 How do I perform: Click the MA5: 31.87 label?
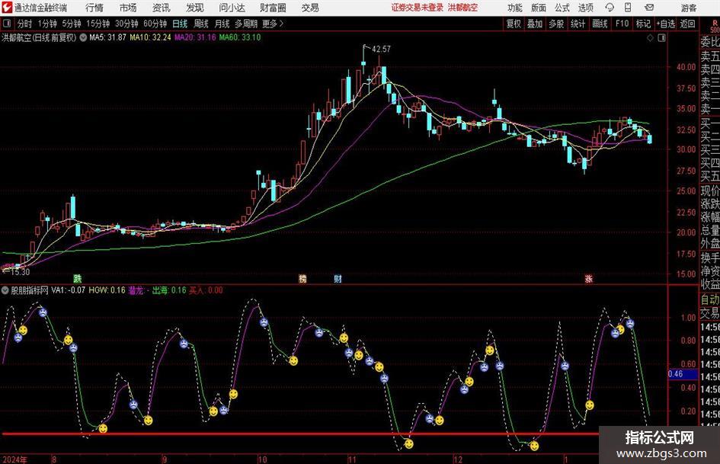coord(107,37)
